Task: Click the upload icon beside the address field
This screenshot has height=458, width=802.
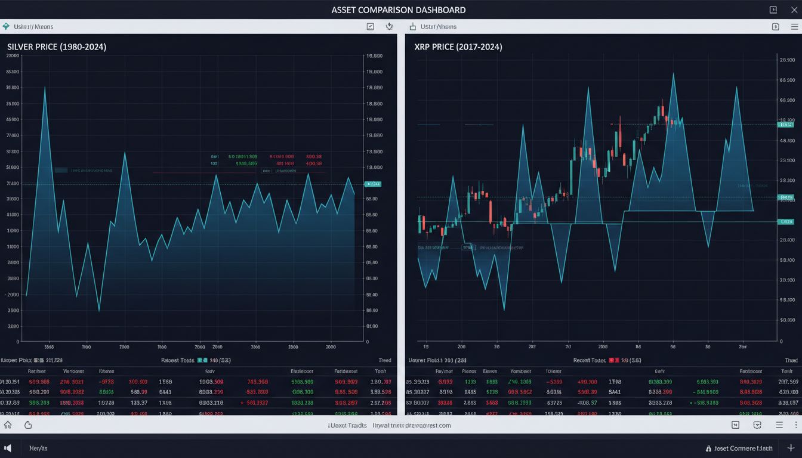Action: coord(412,26)
